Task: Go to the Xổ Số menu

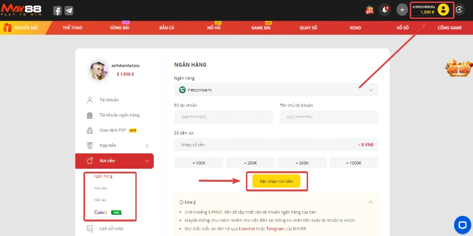Action: (x=402, y=28)
